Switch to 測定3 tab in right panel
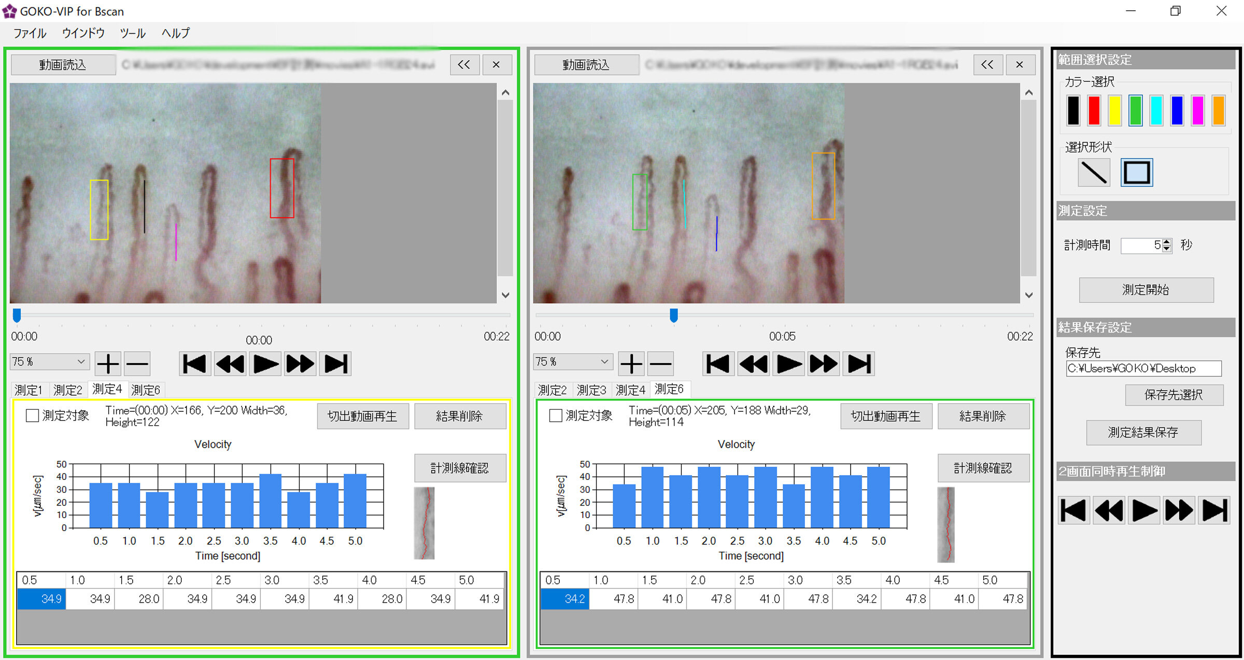This screenshot has height=660, width=1244. pos(591,390)
